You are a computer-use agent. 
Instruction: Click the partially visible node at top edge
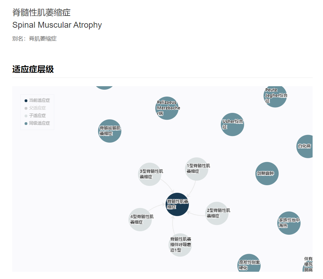tap(104, 87)
